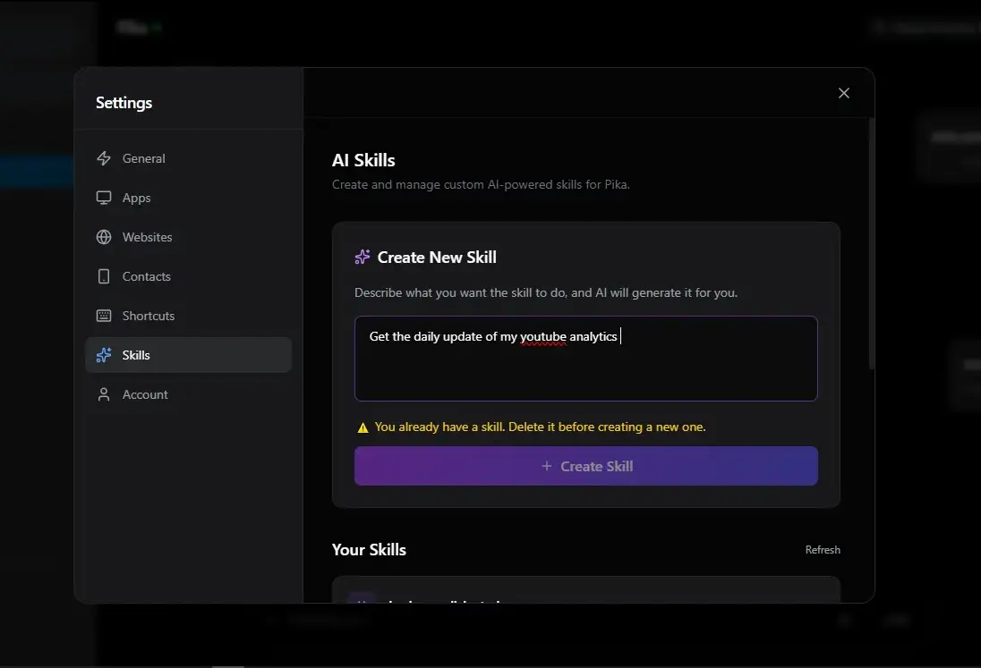Open the Contacts settings
This screenshot has height=668, width=981.
tap(146, 276)
